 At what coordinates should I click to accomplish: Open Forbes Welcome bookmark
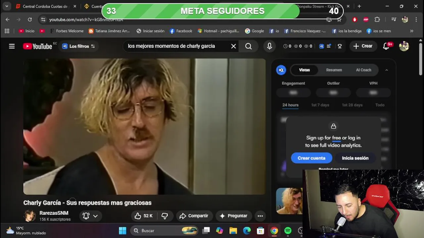tap(67, 31)
